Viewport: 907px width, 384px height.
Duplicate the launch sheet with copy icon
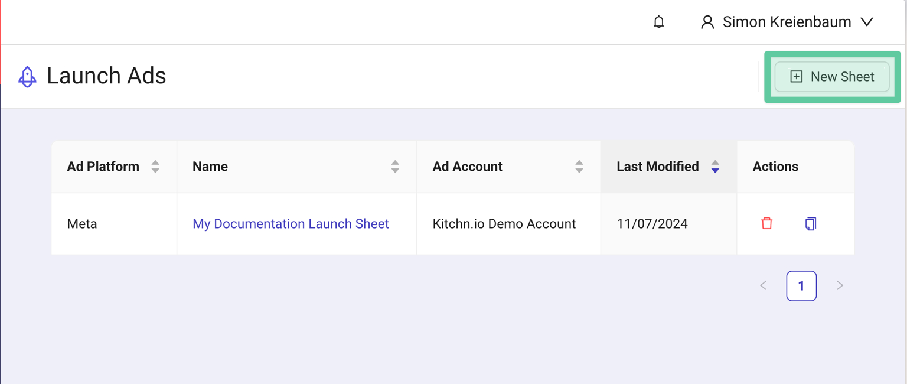(x=810, y=223)
